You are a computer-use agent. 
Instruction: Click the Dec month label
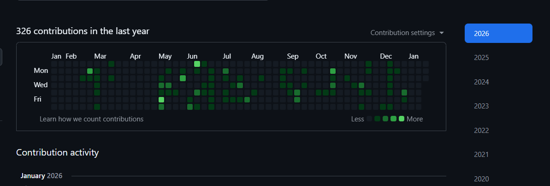(x=386, y=56)
